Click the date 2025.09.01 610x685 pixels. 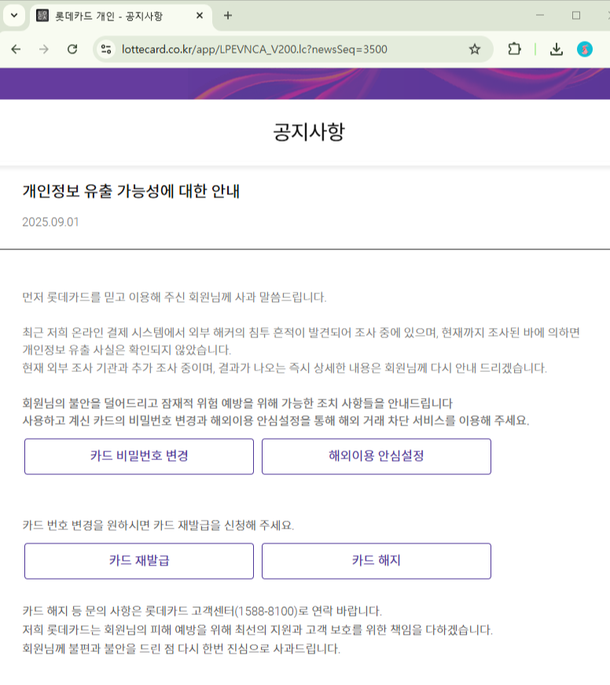pos(50,222)
